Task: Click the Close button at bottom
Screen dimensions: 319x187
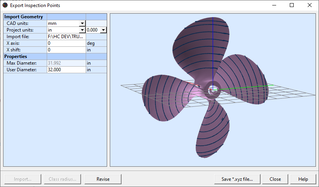Action: [x=275, y=179]
